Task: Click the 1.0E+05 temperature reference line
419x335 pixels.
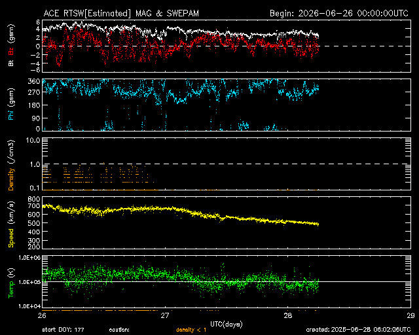Action: point(227,281)
